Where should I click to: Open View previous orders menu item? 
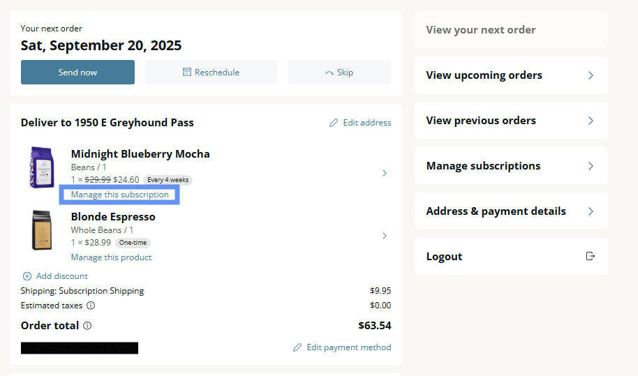click(x=511, y=120)
